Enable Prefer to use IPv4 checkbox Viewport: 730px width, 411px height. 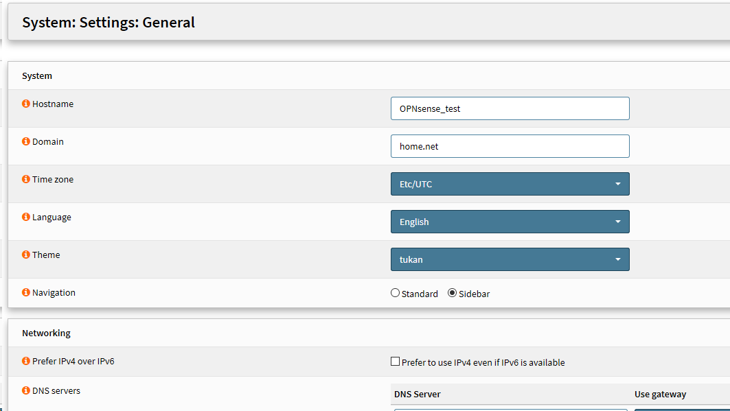pyautogui.click(x=395, y=362)
